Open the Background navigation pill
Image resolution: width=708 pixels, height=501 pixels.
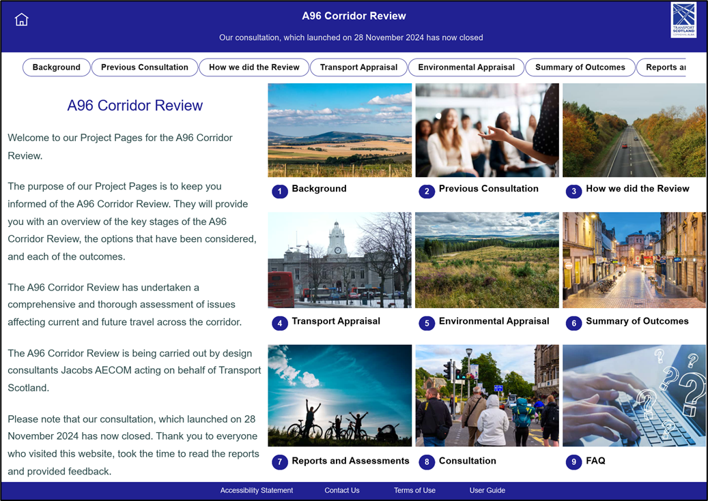(x=56, y=67)
